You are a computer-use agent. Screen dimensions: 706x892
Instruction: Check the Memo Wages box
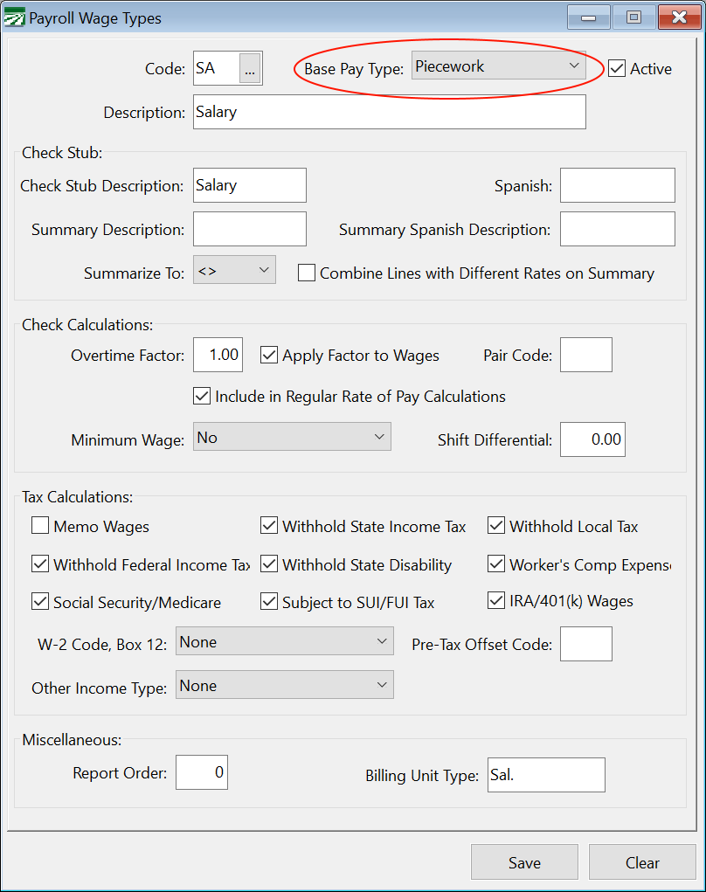point(40,527)
